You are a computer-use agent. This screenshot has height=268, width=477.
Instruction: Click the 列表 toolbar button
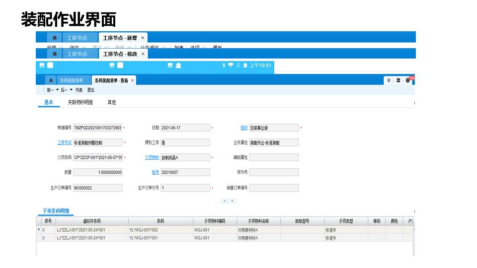[79, 90]
